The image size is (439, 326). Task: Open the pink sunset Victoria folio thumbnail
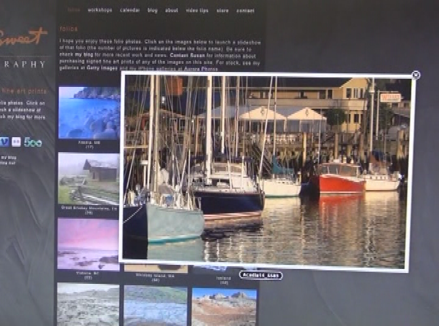click(x=88, y=244)
